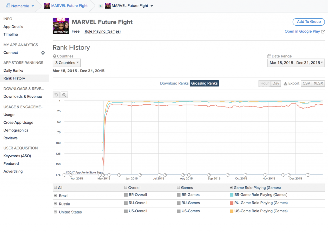The width and height of the screenshot is (328, 232).
Task: Open Timeline in the sidebar
Action: point(11,34)
